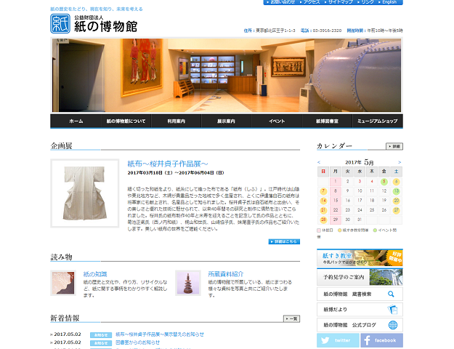Open the 展示案内 menu tab
This screenshot has width=454, height=349.
[x=227, y=121]
